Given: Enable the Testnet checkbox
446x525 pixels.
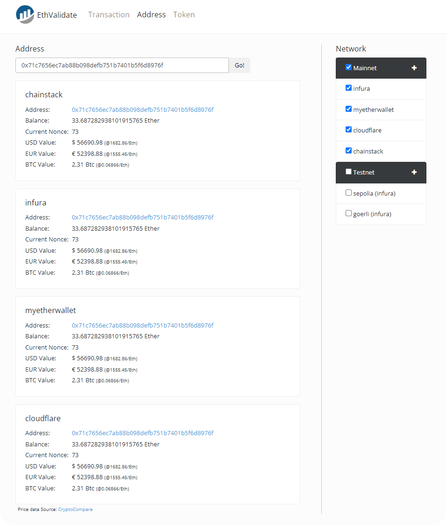Looking at the screenshot, I should click(x=348, y=172).
